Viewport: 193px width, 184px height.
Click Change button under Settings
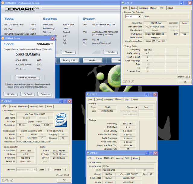[69, 52]
